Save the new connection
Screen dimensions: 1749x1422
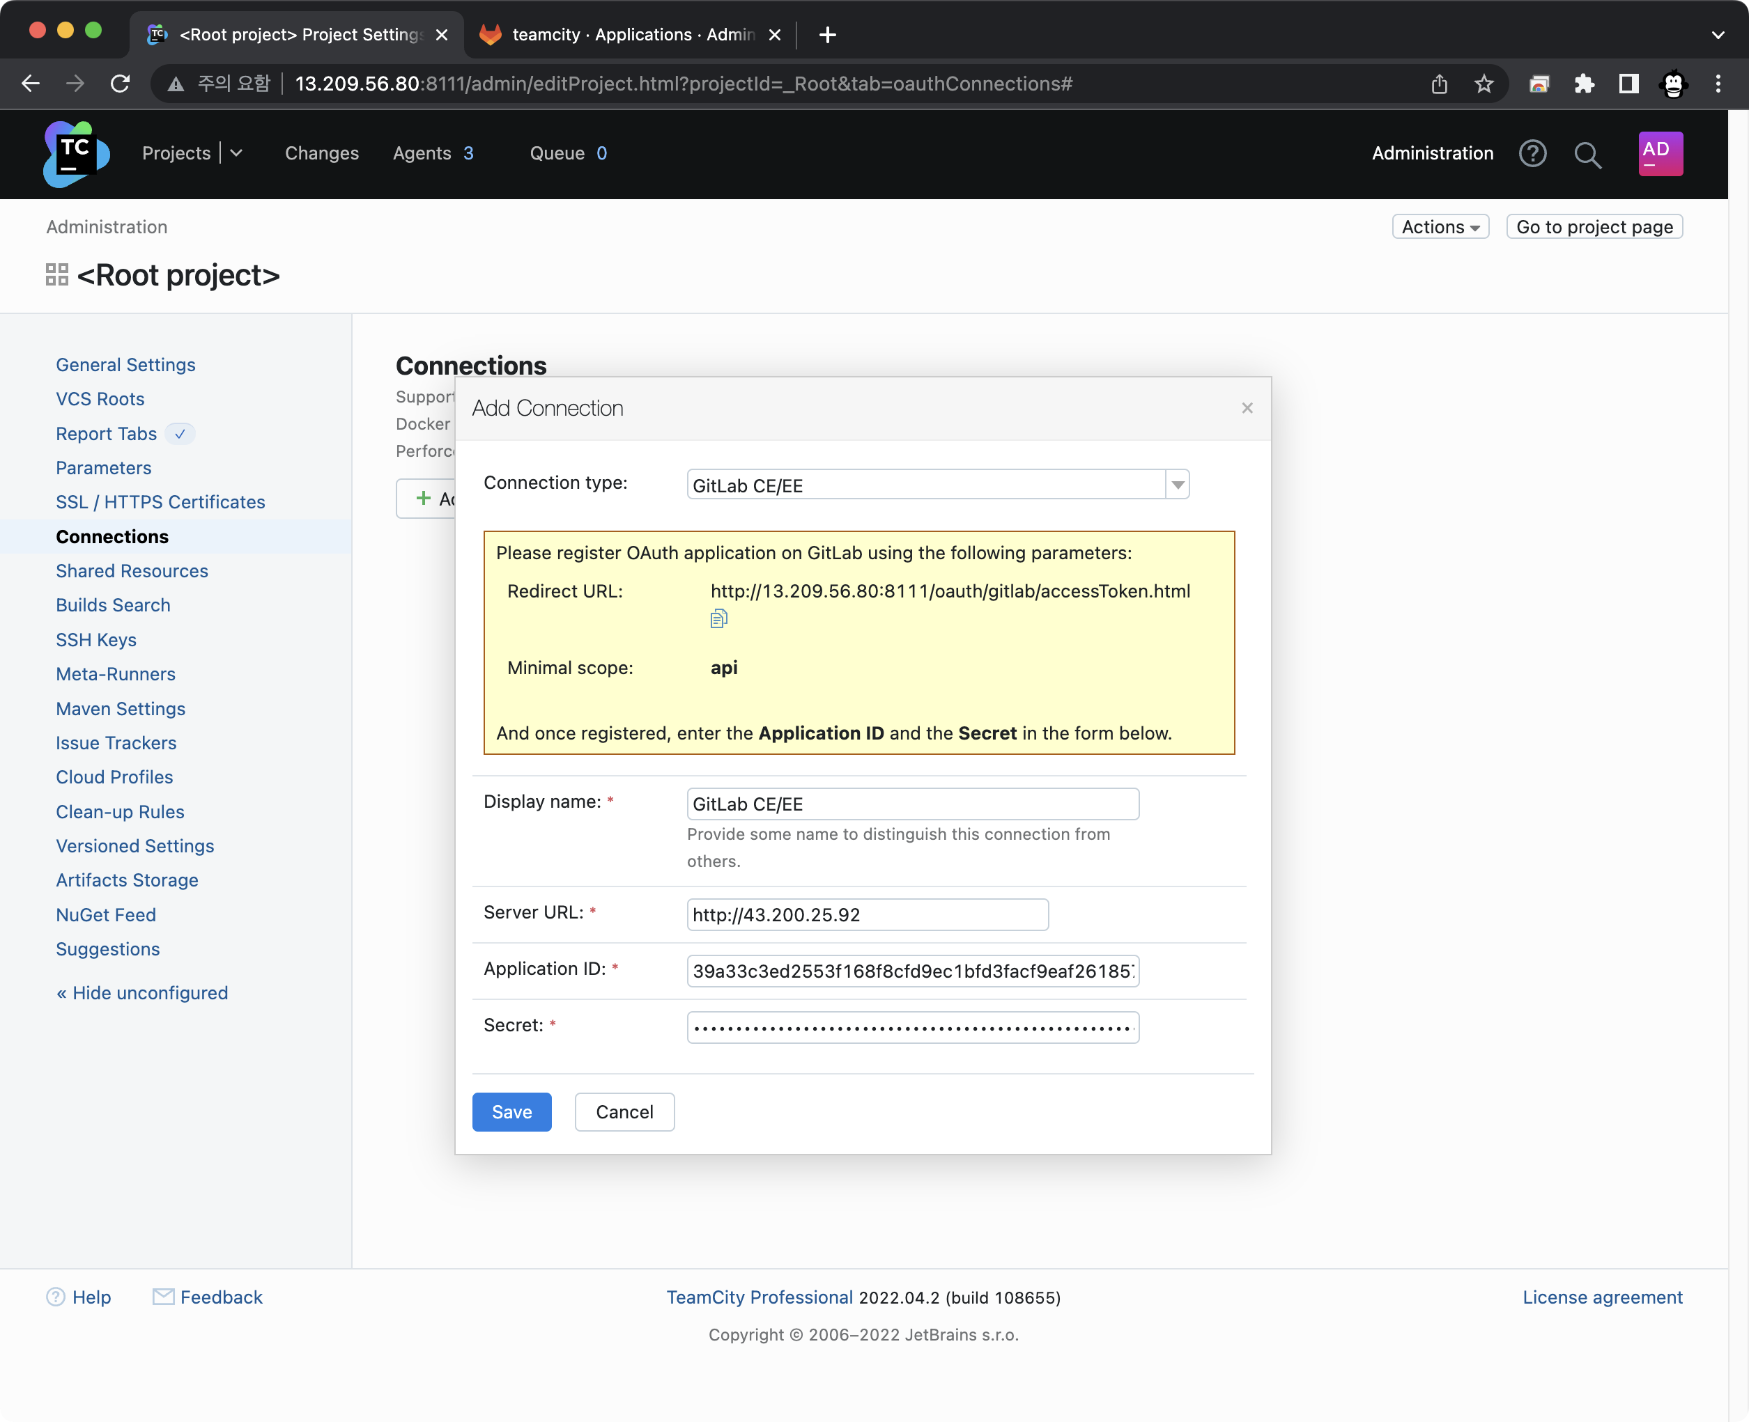(x=511, y=1111)
